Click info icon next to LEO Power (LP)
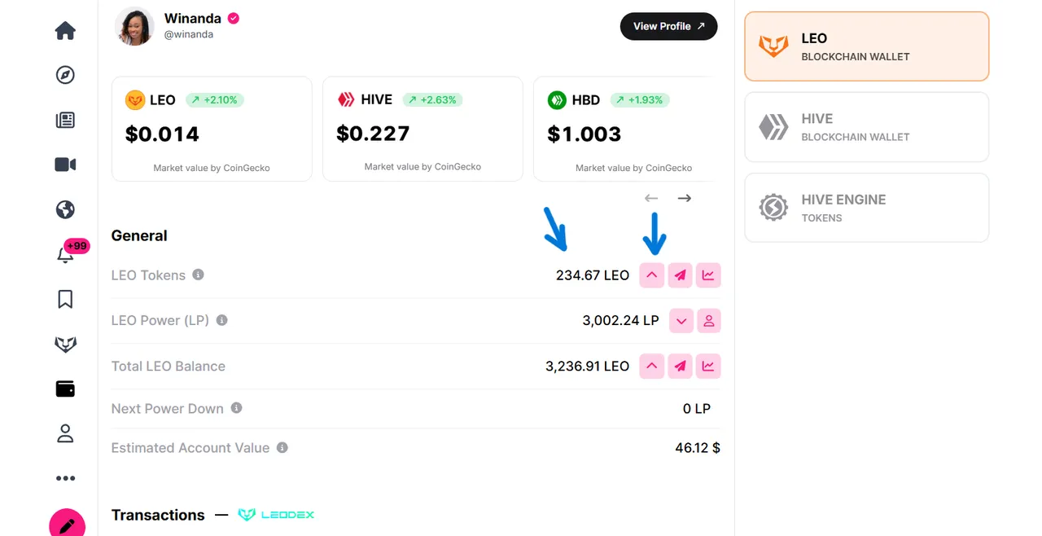Image resolution: width=1042 pixels, height=536 pixels. [221, 320]
